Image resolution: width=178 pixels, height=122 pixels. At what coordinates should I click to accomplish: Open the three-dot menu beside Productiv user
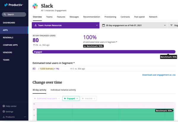click(25, 117)
